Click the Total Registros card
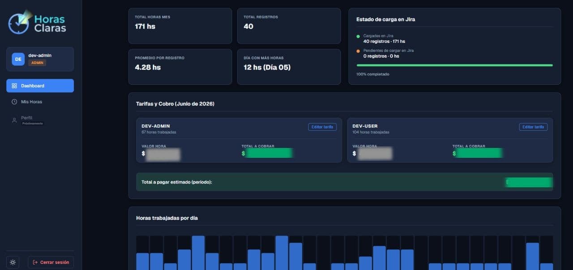Viewport: 573px width, 270px height. 289,26
